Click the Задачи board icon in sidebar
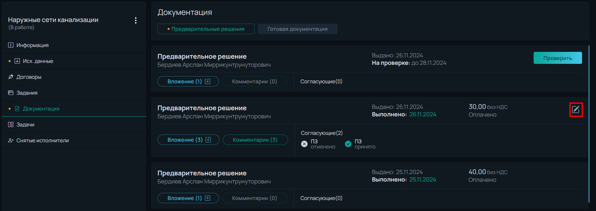This screenshot has width=596, height=211. (11, 124)
